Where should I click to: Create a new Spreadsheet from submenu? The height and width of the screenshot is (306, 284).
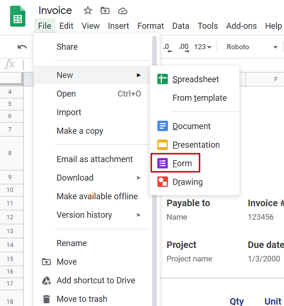[195, 79]
